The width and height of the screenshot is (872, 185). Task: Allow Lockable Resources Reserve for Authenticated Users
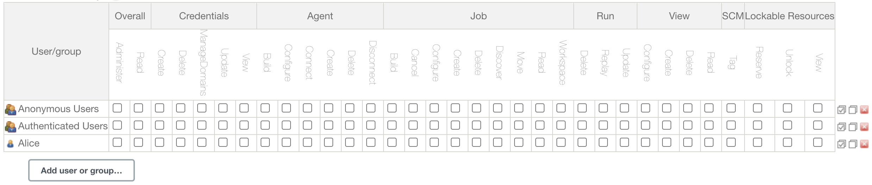(x=758, y=125)
